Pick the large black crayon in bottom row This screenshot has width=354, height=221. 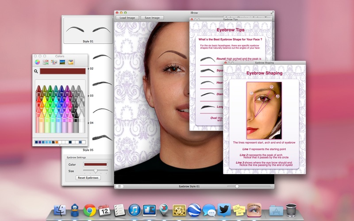(x=76, y=122)
